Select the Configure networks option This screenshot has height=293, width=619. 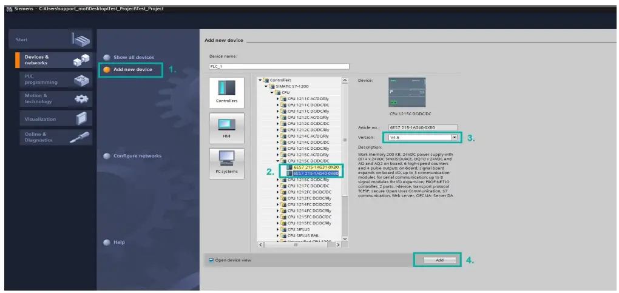click(x=133, y=156)
